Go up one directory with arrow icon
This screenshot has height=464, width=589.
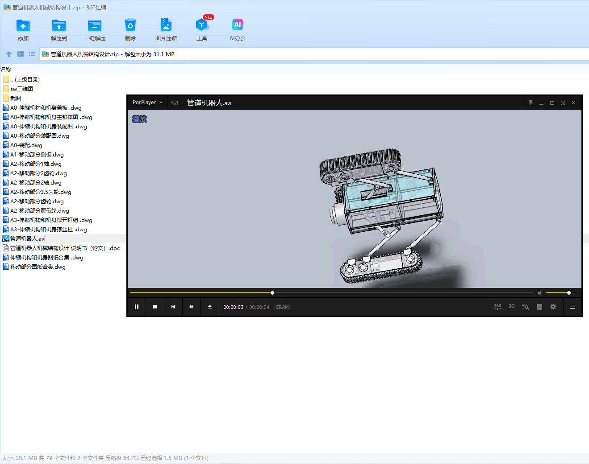[x=9, y=54]
